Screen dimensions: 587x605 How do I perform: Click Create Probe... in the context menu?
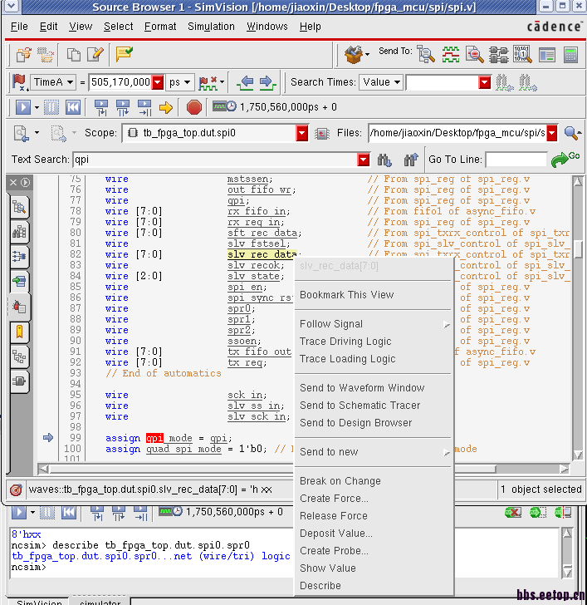point(334,551)
